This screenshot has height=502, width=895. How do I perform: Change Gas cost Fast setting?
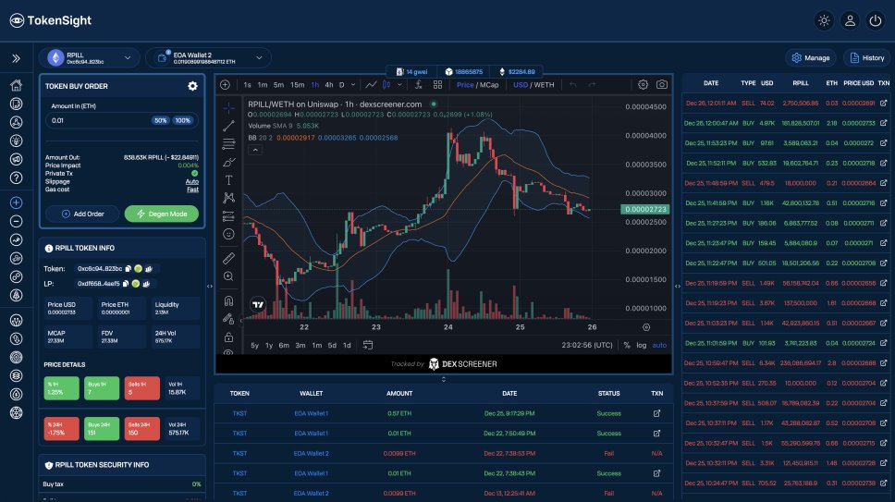click(x=193, y=190)
